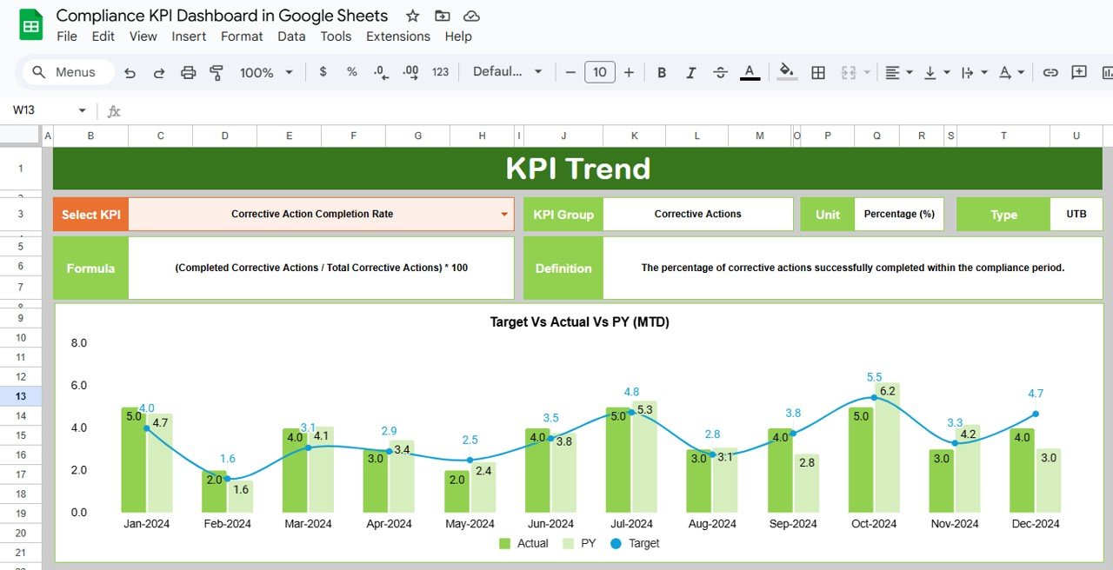1113x570 pixels.
Task: Open the Format menu
Action: coord(242,36)
